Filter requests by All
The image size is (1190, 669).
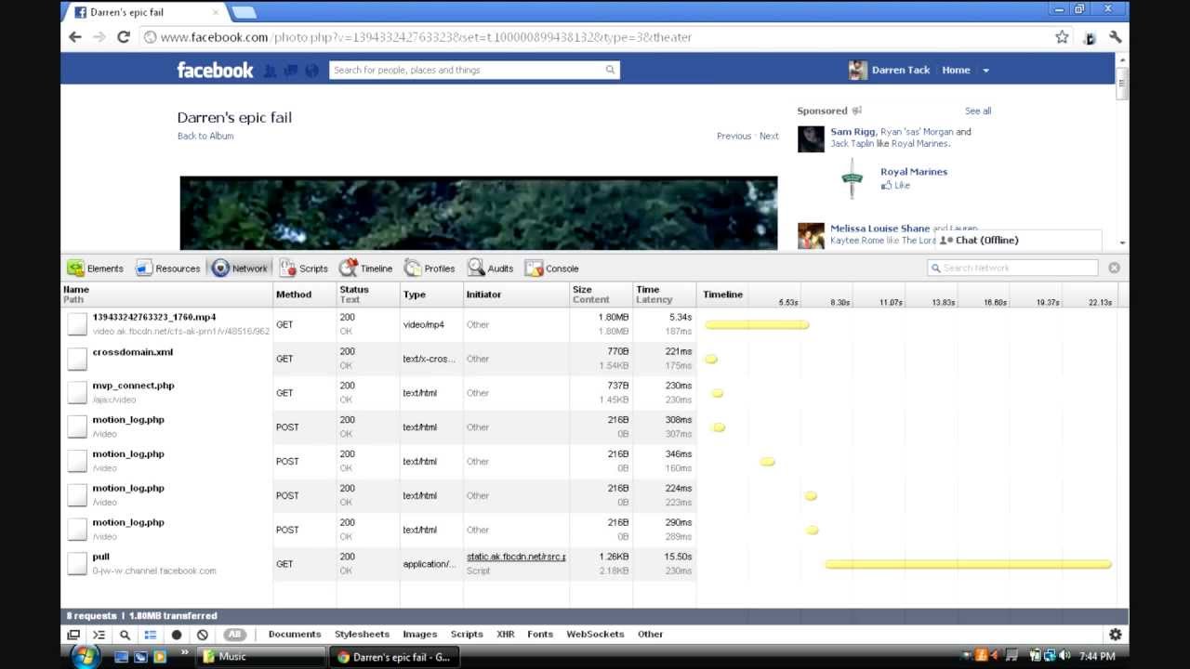[234, 635]
